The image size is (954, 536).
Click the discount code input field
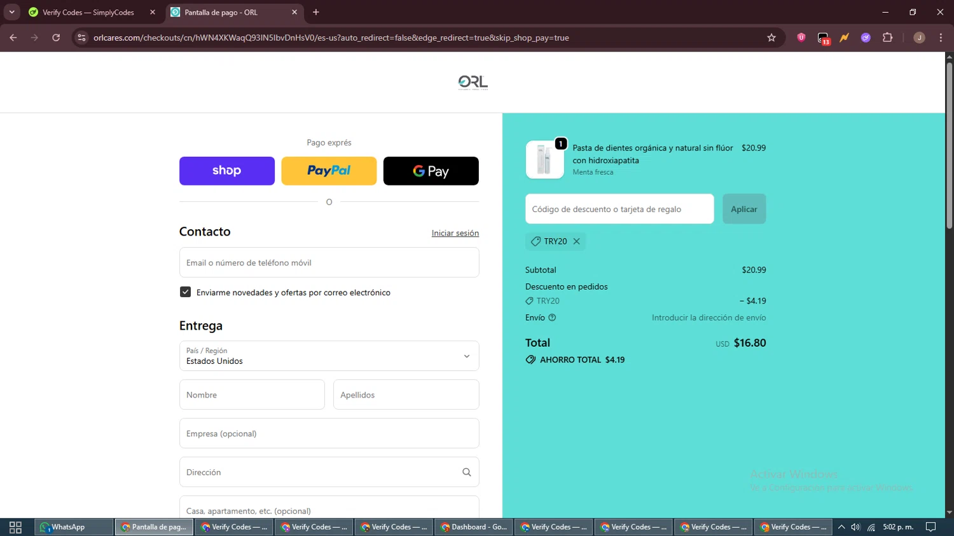[619, 209]
